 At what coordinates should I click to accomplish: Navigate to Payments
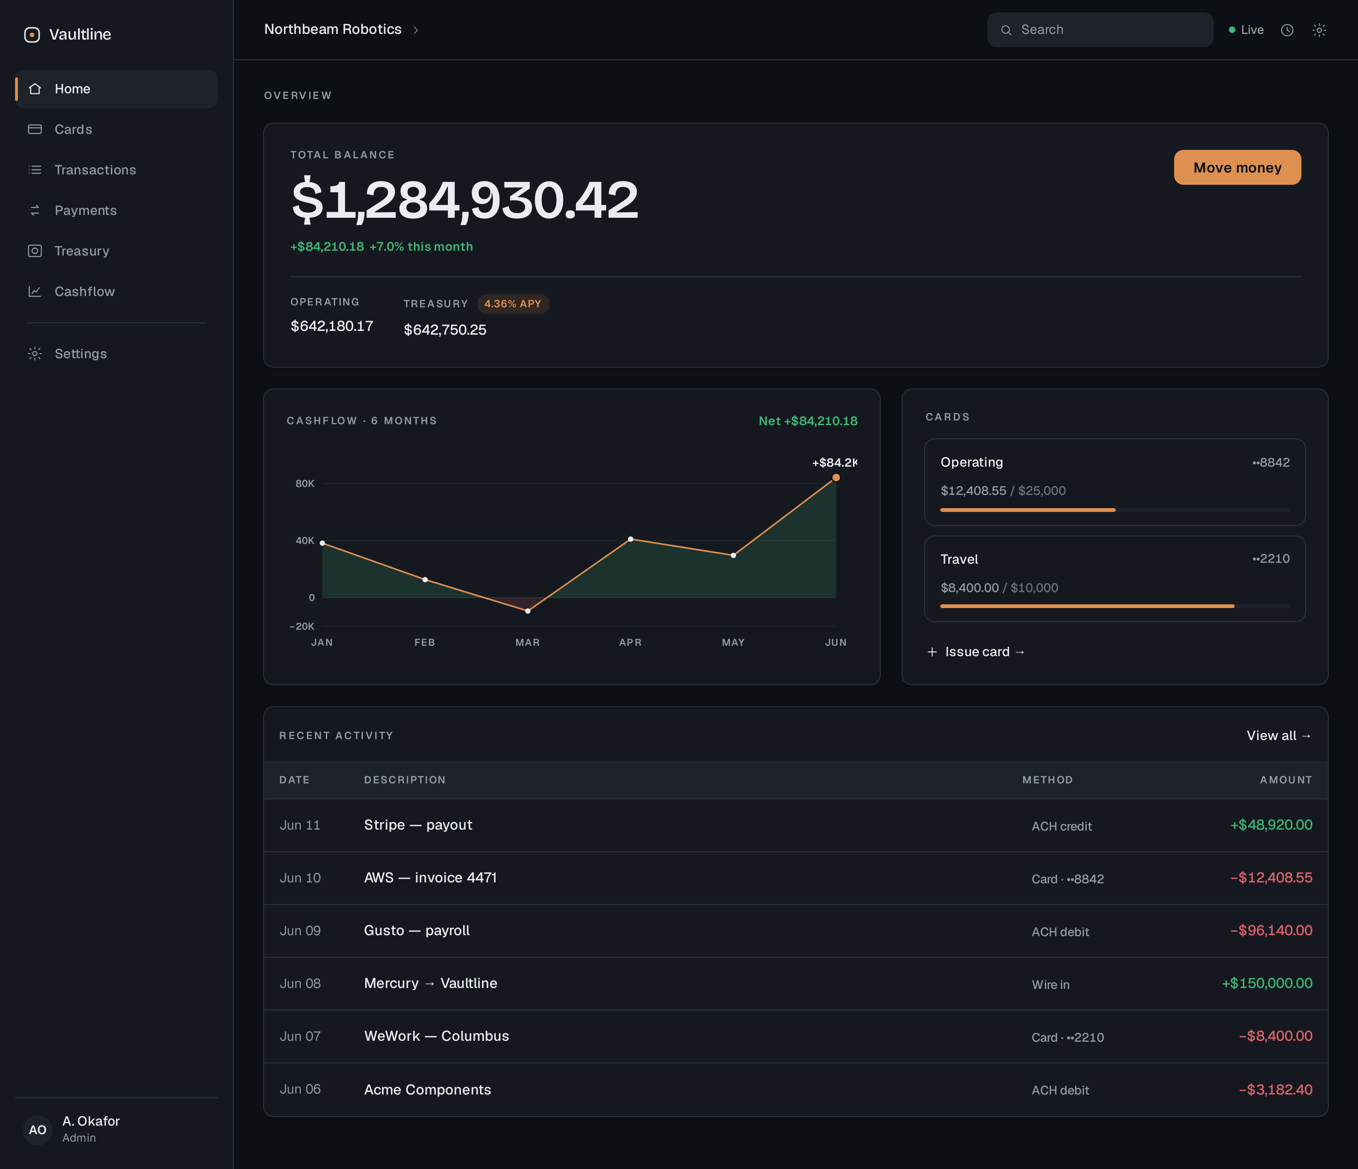(116, 211)
